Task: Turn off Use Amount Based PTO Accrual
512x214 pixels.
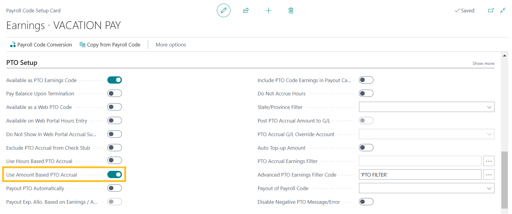Action: click(x=115, y=174)
